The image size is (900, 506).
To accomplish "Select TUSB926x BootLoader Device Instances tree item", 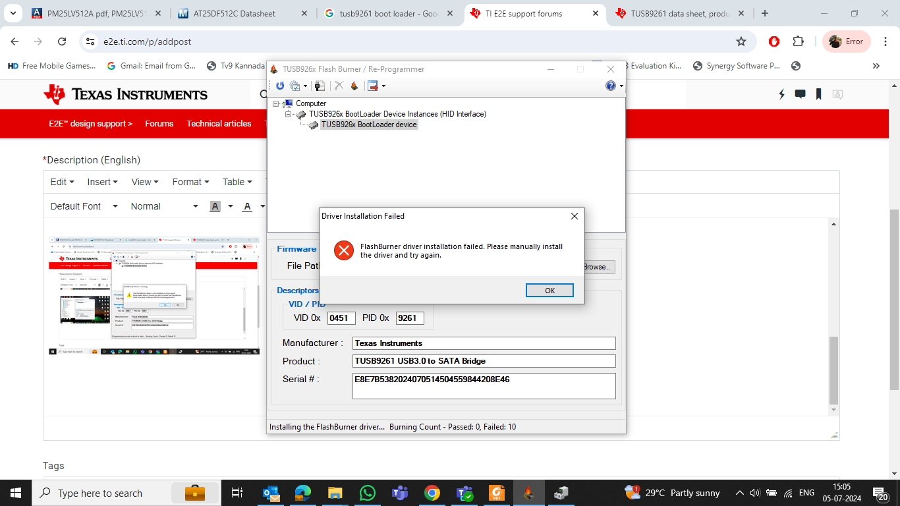I will pyautogui.click(x=397, y=114).
